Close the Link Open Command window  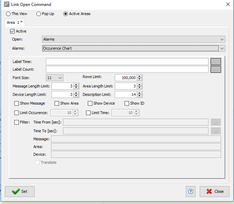point(228,4)
